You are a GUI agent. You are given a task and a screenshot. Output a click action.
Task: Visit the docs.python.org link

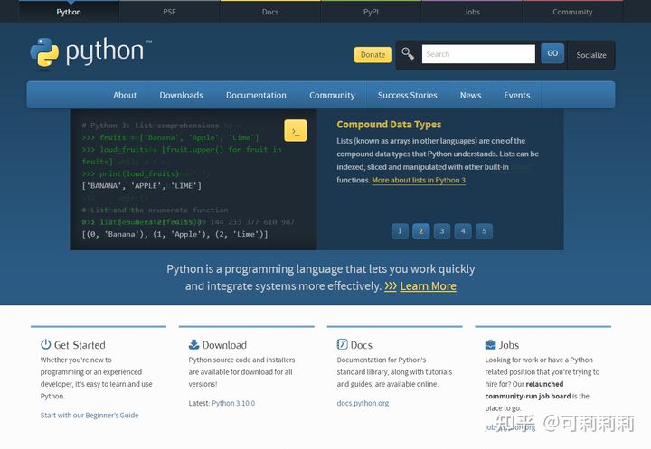point(363,403)
